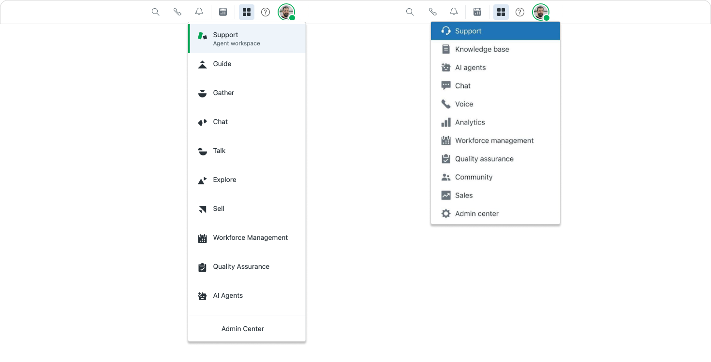Click the Analytics bar chart icon
Image resolution: width=711 pixels, height=362 pixels.
(446, 123)
